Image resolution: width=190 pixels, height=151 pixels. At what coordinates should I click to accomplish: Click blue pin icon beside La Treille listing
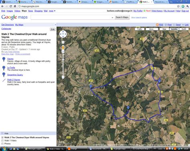[4, 68]
